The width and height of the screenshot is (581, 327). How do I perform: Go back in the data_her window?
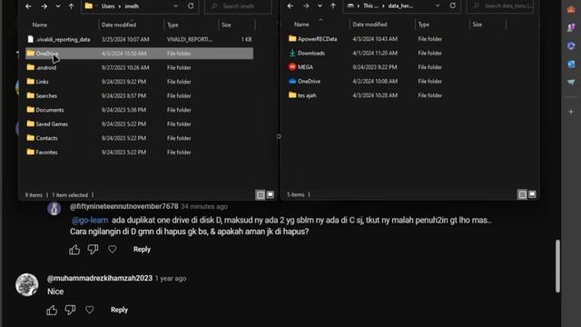pos(290,6)
